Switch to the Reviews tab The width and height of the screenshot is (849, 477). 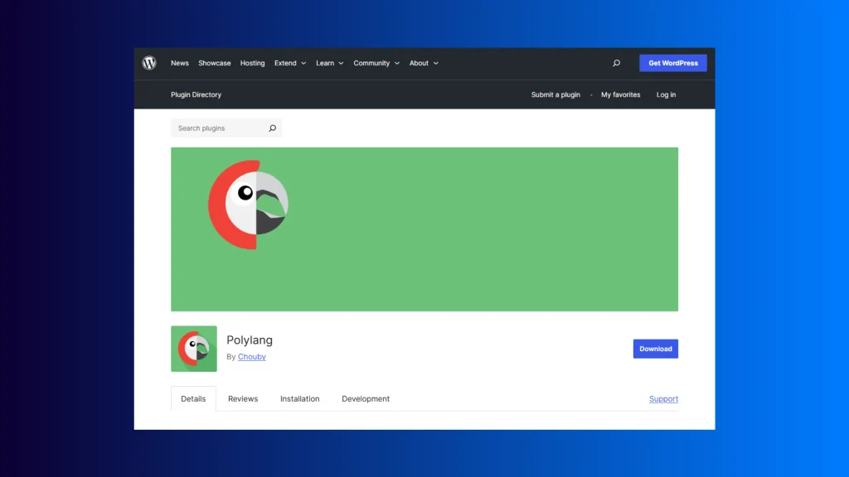[x=243, y=399]
